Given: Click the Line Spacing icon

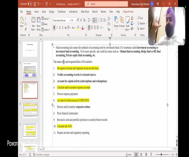Looking at the screenshot, I should tap(104, 20).
